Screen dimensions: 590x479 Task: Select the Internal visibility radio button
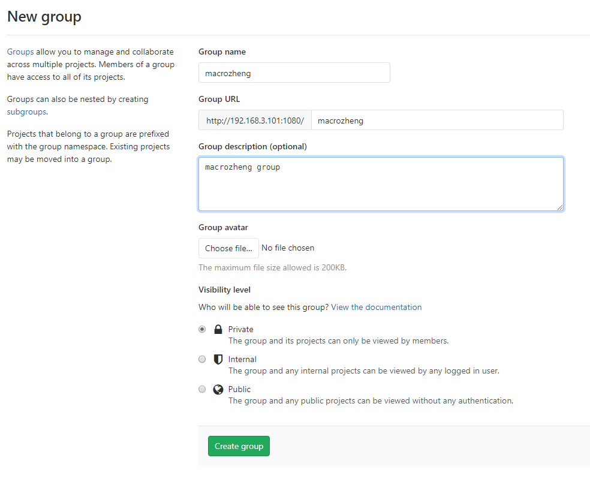tap(202, 359)
